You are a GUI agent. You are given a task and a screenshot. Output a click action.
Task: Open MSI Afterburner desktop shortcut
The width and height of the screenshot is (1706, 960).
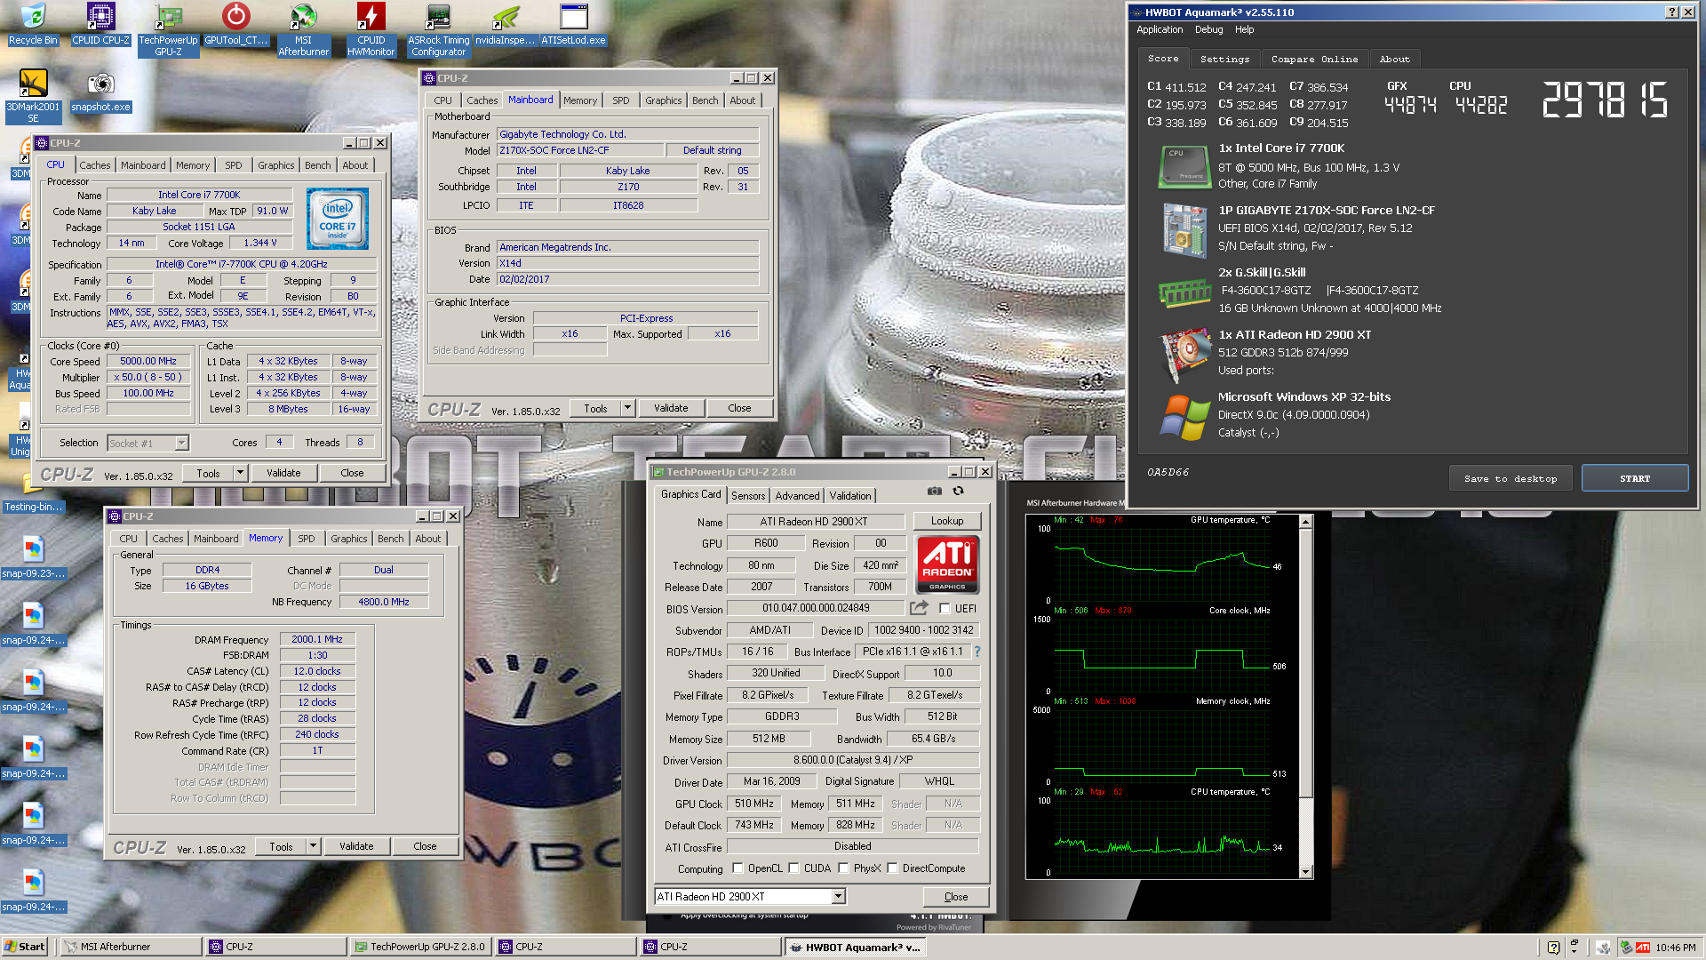tap(303, 29)
